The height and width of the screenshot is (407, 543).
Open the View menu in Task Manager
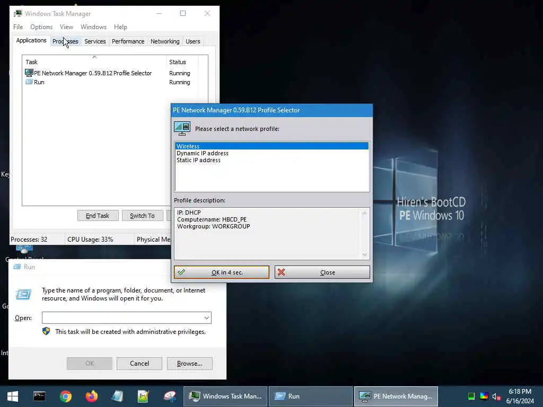click(x=66, y=27)
